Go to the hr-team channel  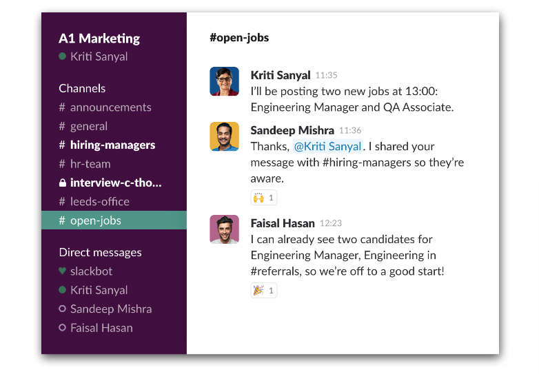point(90,164)
